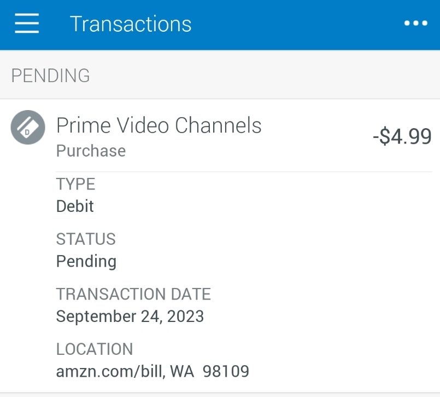Expand the PENDING transactions section
Image resolution: width=440 pixels, height=397 pixels.
pyautogui.click(x=50, y=76)
